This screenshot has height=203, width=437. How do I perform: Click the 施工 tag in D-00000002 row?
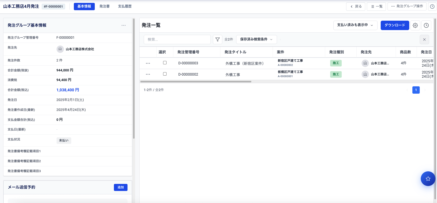pyautogui.click(x=336, y=74)
